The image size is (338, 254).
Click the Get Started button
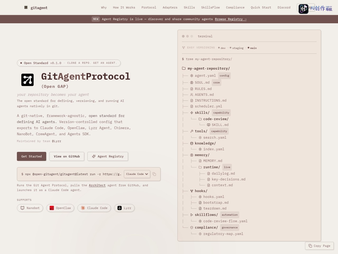tap(31, 156)
